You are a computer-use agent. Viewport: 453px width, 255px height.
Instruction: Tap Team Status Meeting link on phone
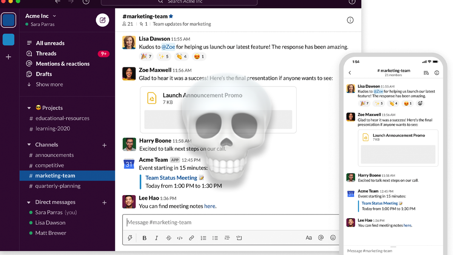pos(379,203)
